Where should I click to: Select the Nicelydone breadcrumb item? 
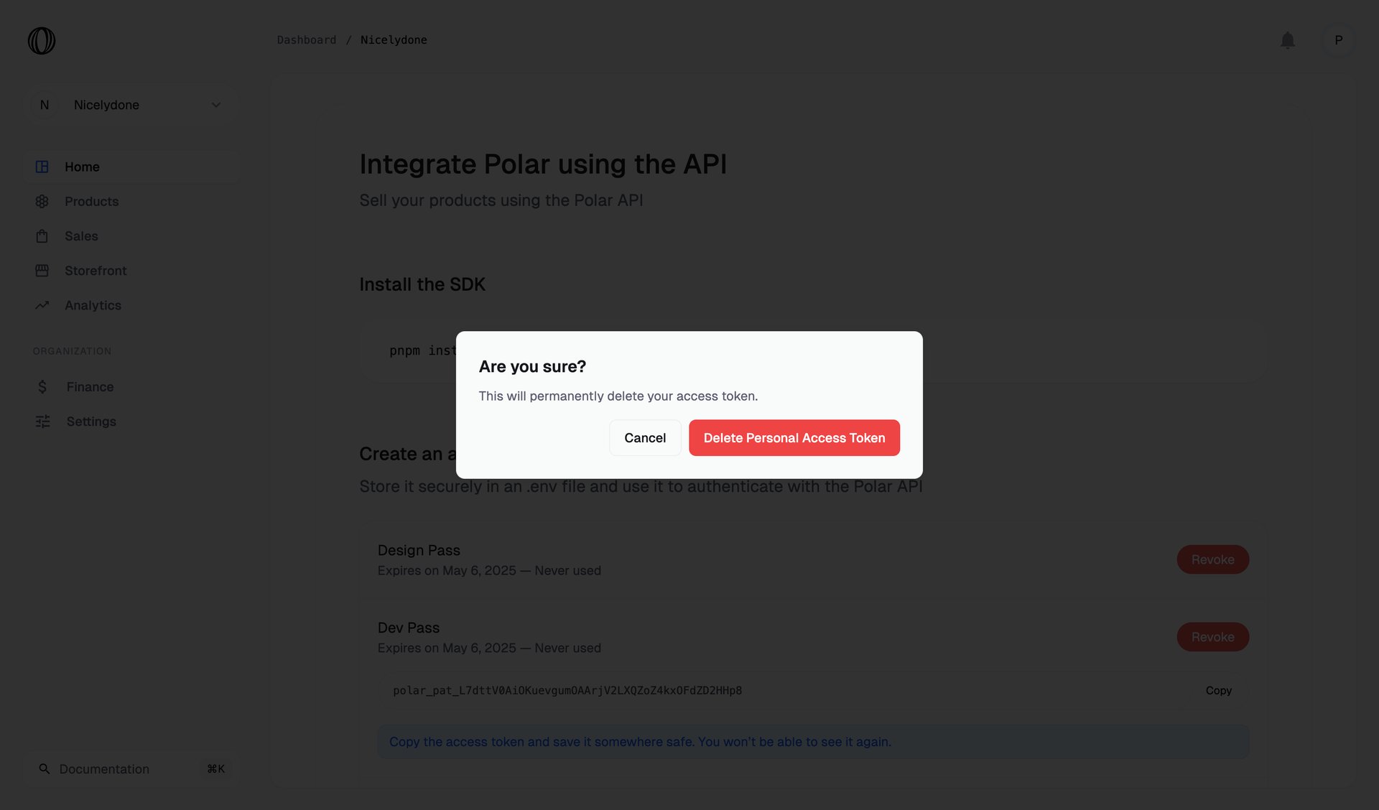click(x=394, y=39)
